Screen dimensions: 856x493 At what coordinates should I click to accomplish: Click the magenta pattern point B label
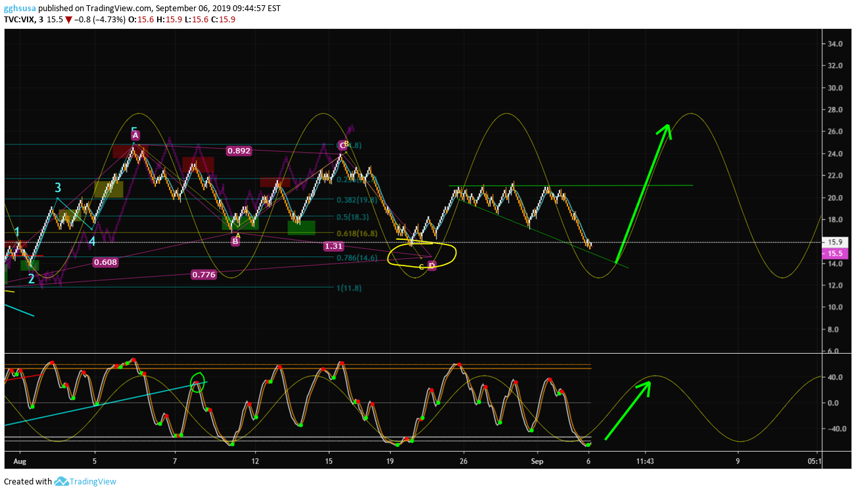tap(235, 241)
